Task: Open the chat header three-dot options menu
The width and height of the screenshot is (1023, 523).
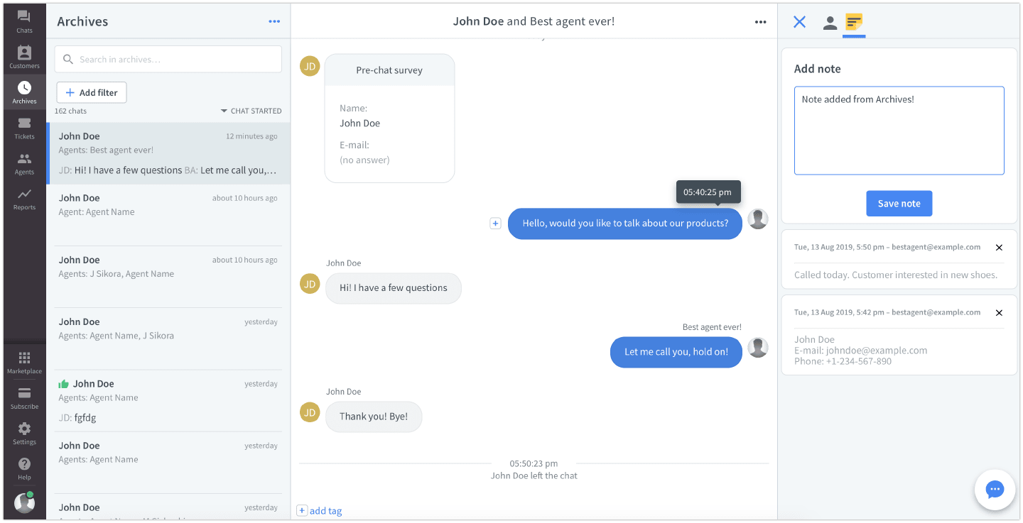Action: pos(761,22)
